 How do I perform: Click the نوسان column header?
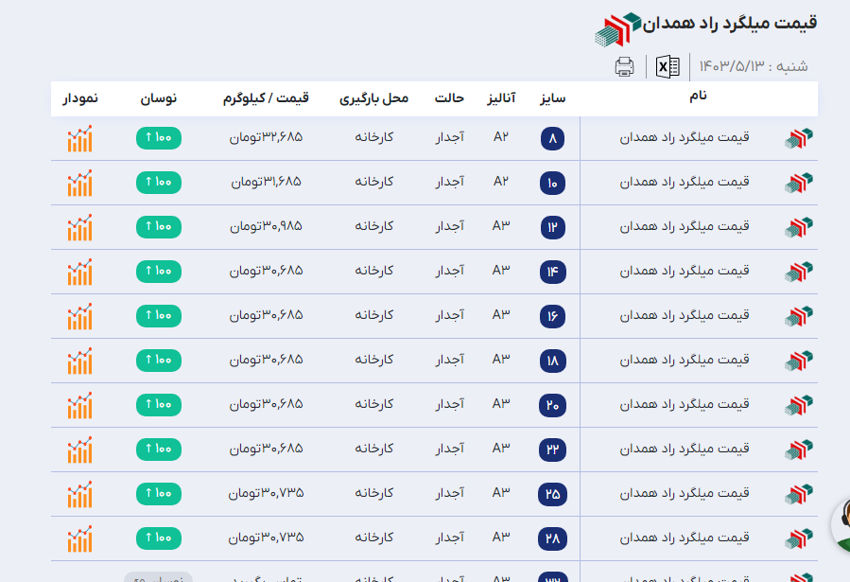159,98
